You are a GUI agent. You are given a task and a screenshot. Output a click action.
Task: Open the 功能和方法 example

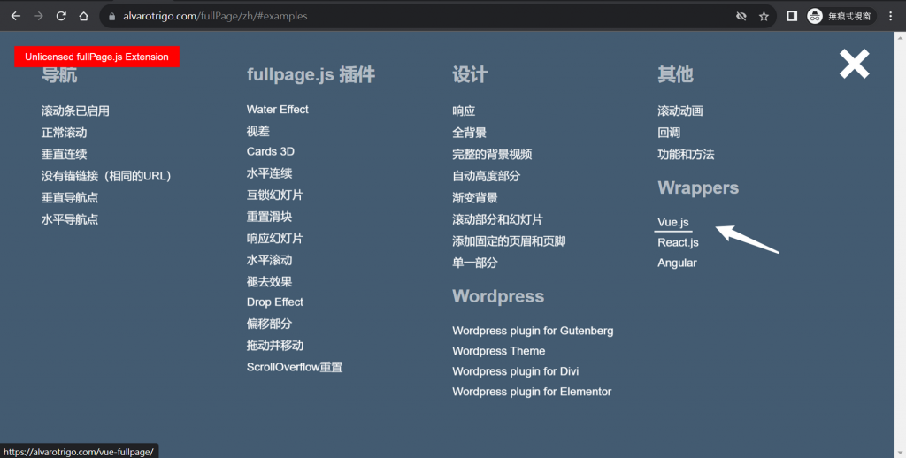(686, 154)
